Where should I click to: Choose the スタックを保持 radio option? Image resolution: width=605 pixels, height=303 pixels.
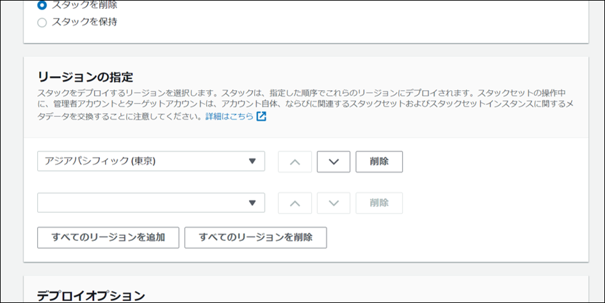[x=42, y=22]
